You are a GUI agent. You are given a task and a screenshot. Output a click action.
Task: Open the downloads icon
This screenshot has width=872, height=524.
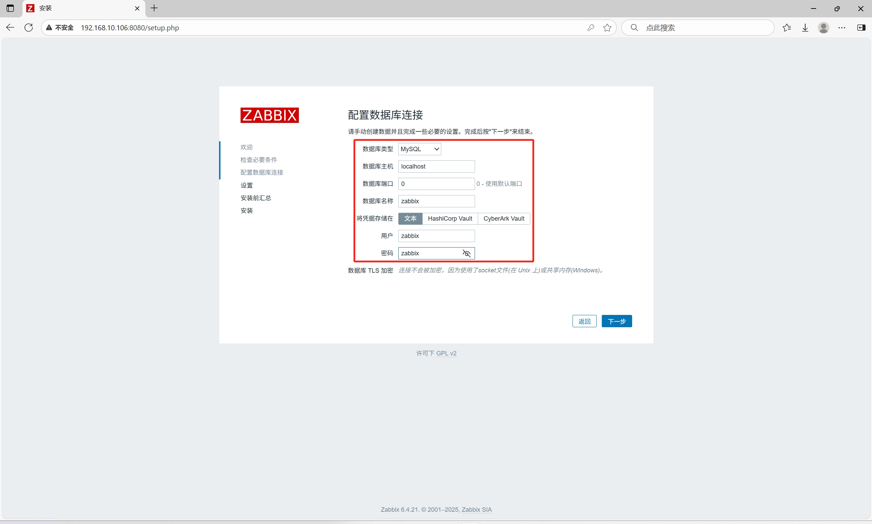pos(805,28)
